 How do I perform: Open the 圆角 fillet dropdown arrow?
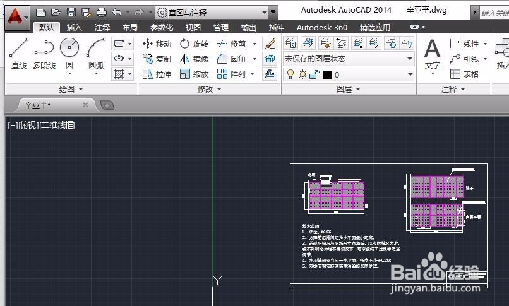(x=255, y=59)
